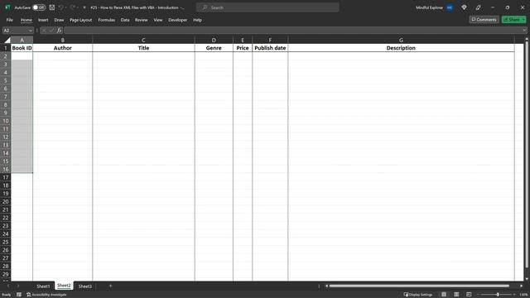Click Accessibility: Investigate in status bar
Screen dimensions: 530x298
[46, 295]
